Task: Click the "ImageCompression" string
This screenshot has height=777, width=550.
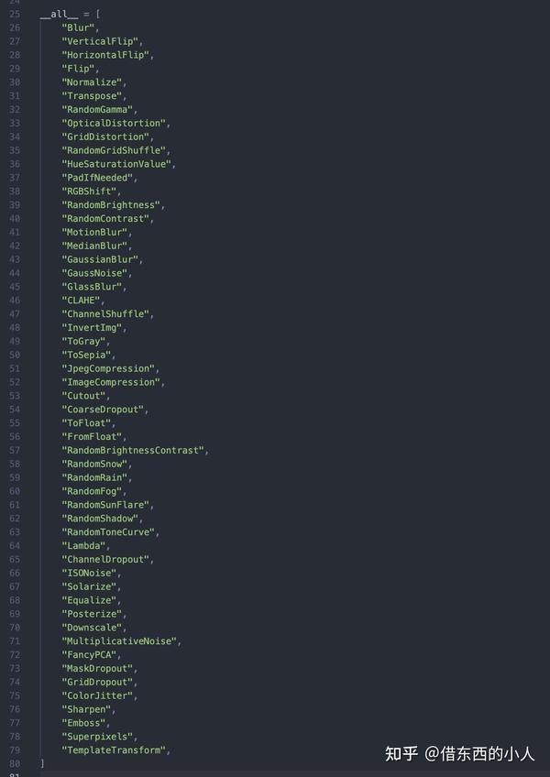Action: tap(111, 382)
